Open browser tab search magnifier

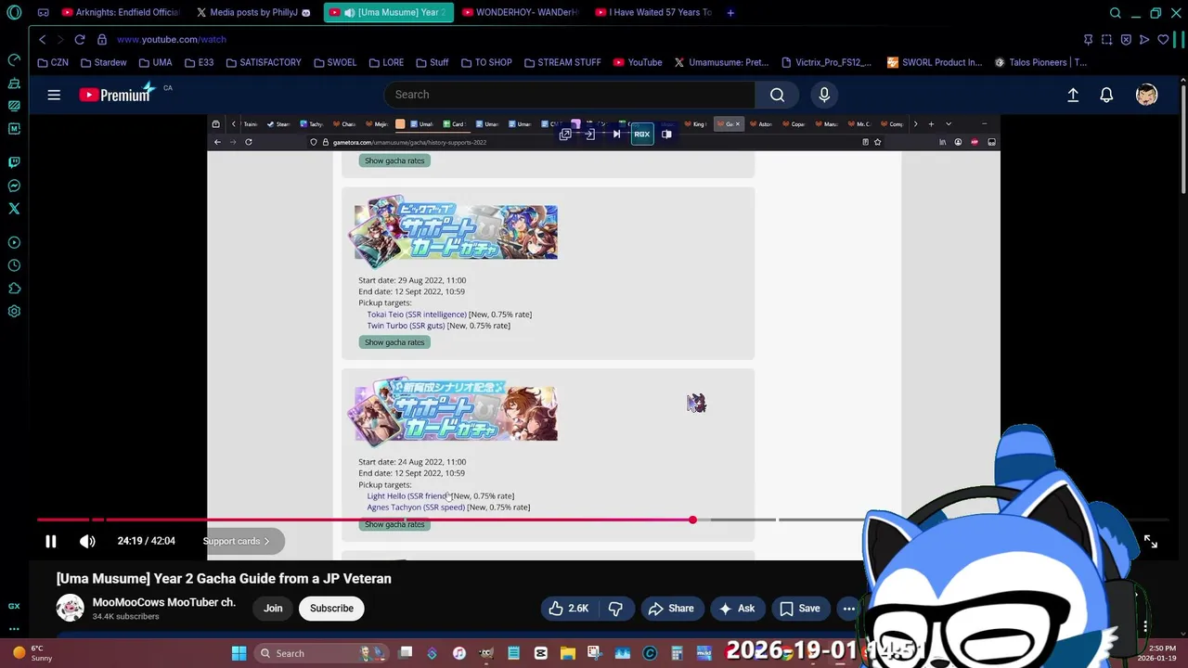point(1116,13)
